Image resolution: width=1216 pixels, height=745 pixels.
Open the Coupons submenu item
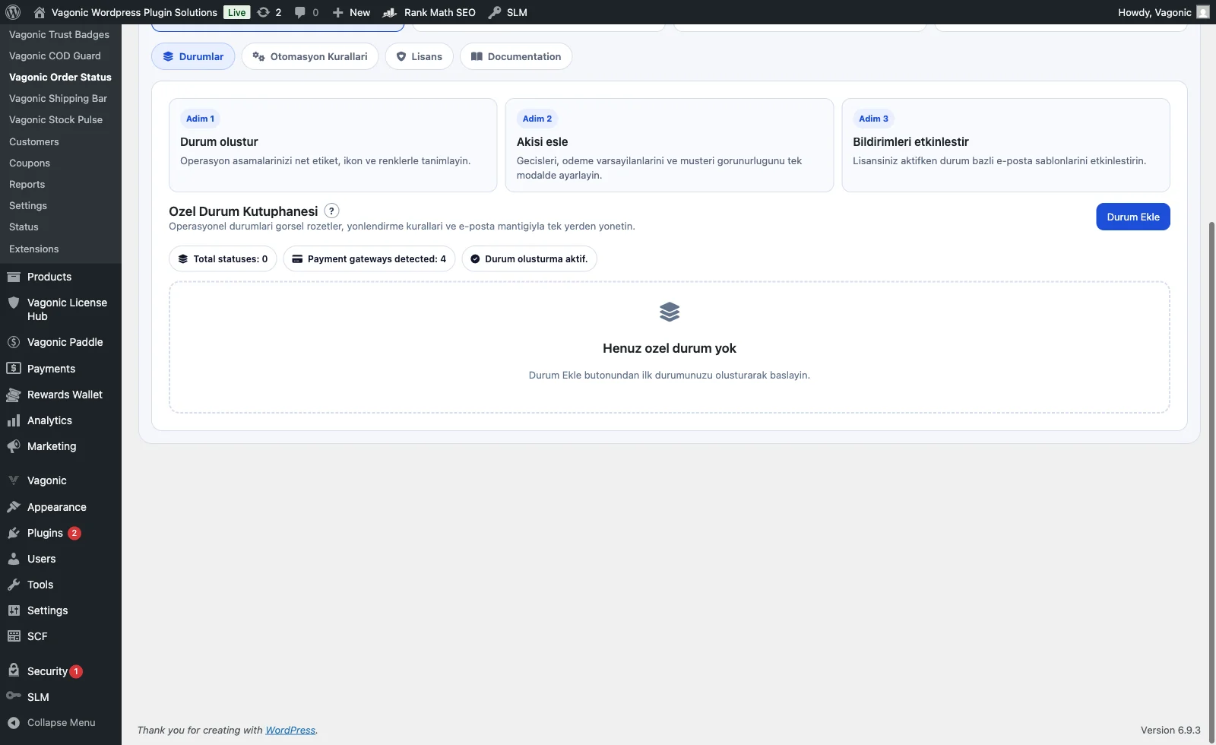tap(30, 163)
